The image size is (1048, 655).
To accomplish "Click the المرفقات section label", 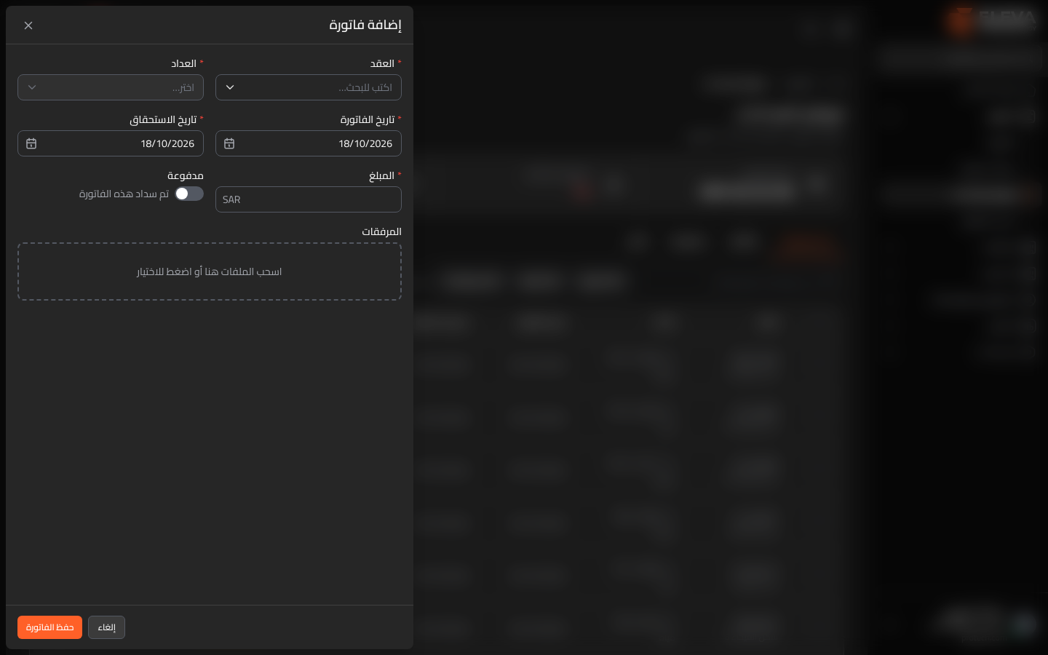I will (381, 231).
